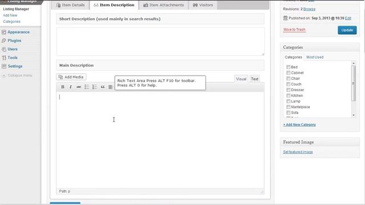This screenshot has height=205, width=365.
Task: Open the Visitors tab
Action: point(203,5)
